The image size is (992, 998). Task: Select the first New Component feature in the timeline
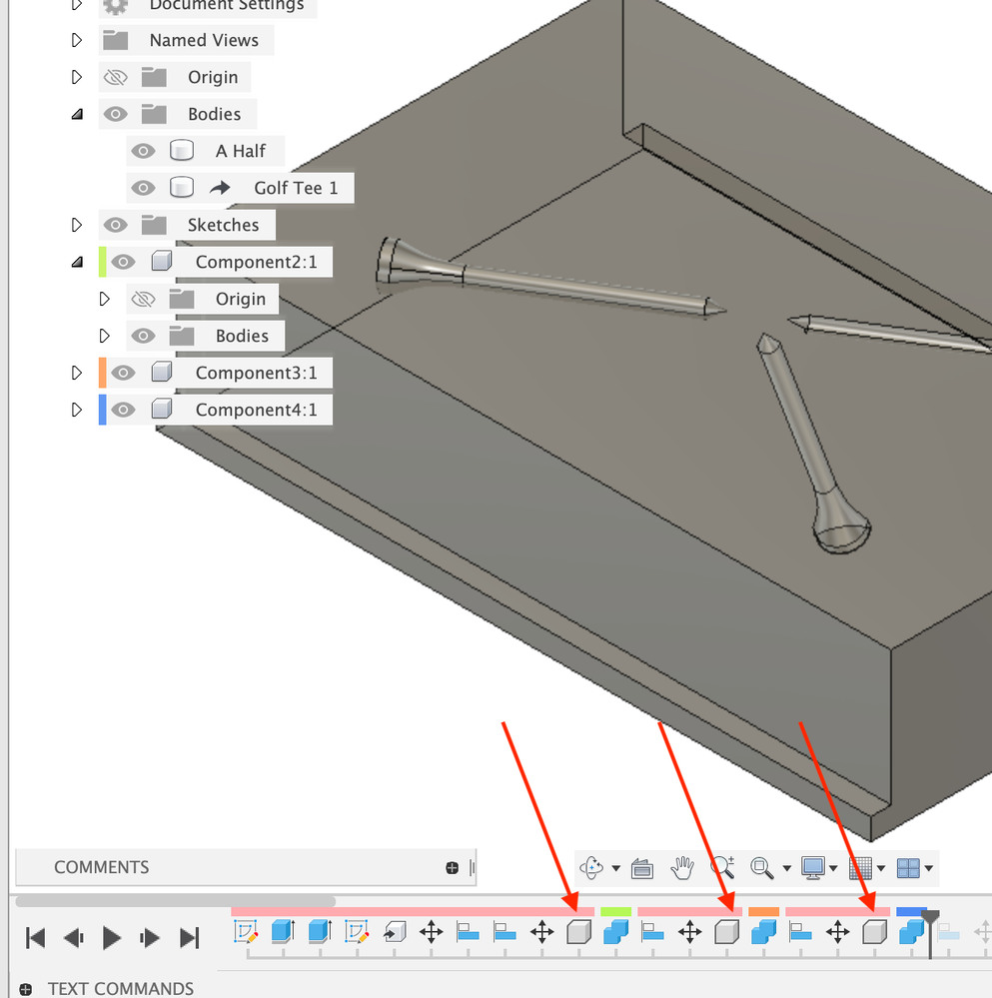click(x=579, y=933)
